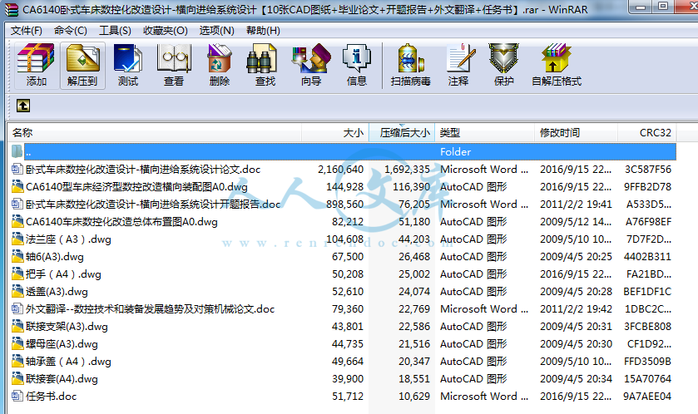This screenshot has width=698, height=414.
Task: Click the DWG icon of 轴6(A3).dwg
Action: 17,256
